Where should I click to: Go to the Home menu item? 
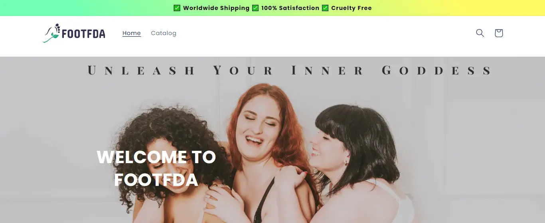tap(132, 33)
